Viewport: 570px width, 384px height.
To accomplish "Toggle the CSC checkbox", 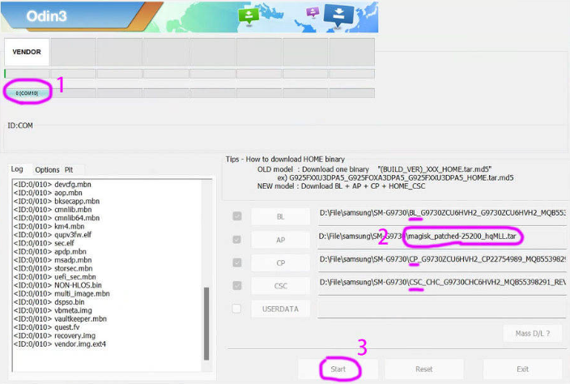I will (237, 286).
